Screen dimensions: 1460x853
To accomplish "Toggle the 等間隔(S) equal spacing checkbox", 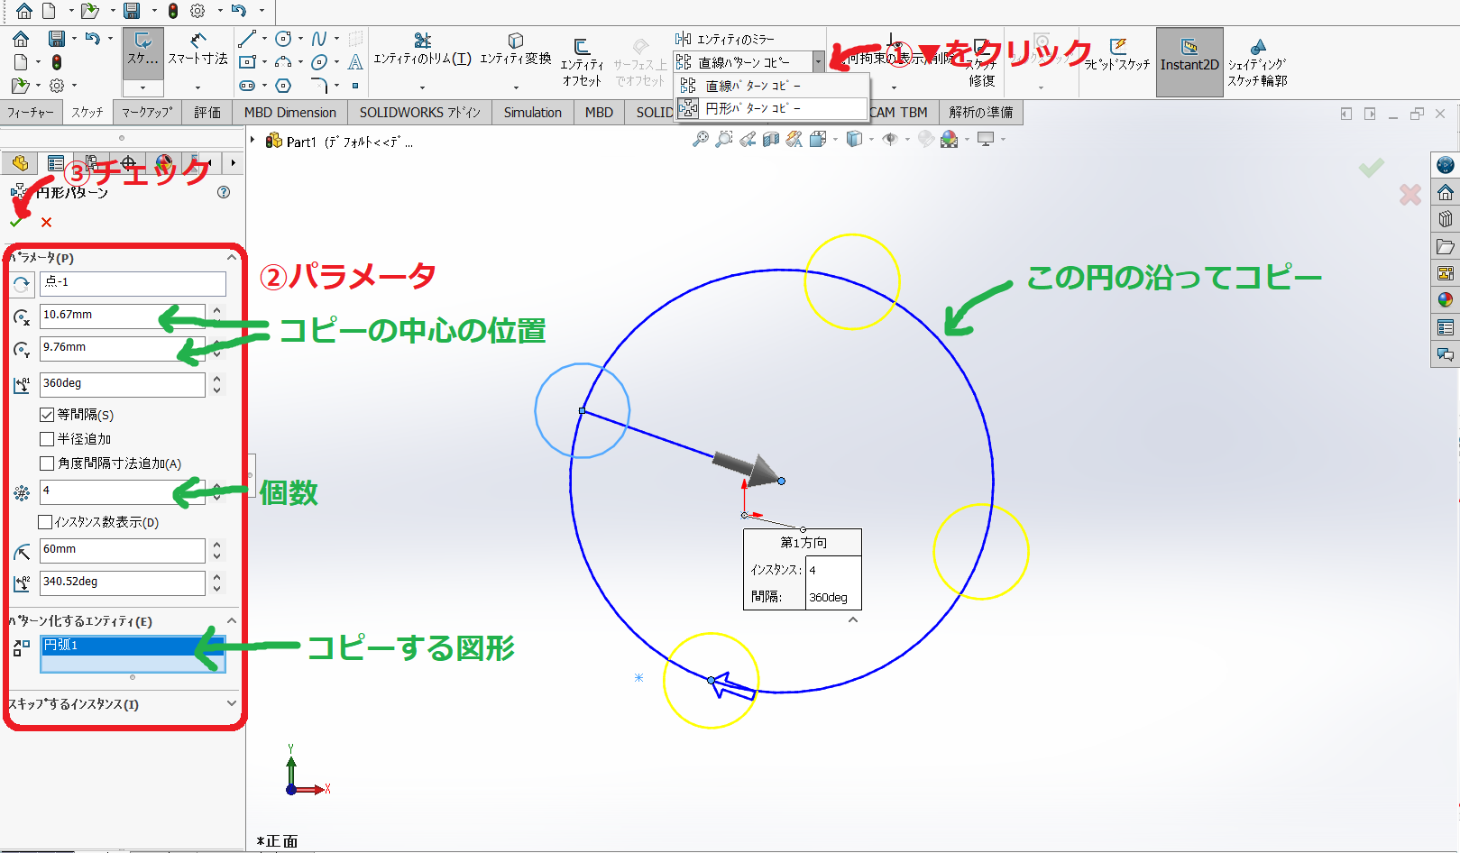I will (x=47, y=415).
